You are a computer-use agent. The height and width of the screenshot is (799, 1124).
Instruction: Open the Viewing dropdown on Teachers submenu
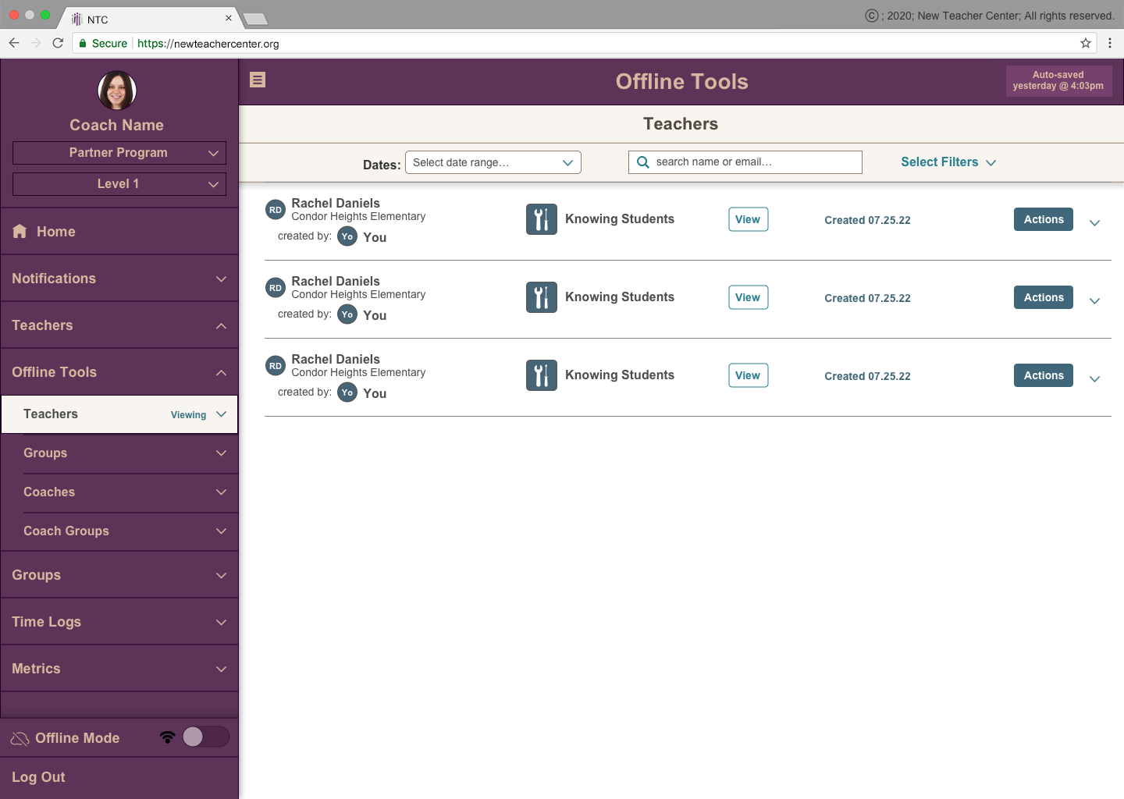coord(199,414)
